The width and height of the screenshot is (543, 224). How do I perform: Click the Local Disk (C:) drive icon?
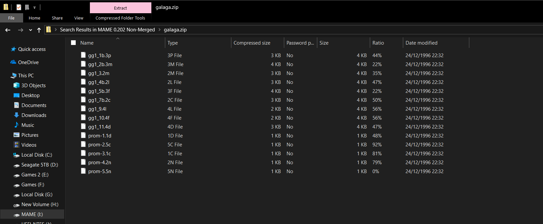point(17,155)
